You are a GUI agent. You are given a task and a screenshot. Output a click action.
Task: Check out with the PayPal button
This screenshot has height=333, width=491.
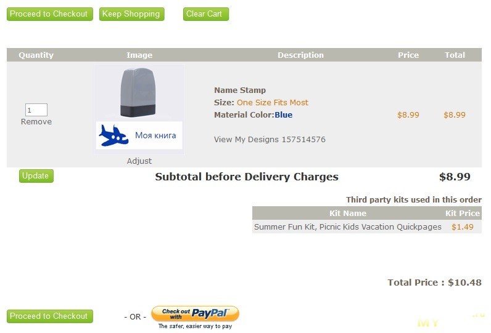(x=195, y=314)
